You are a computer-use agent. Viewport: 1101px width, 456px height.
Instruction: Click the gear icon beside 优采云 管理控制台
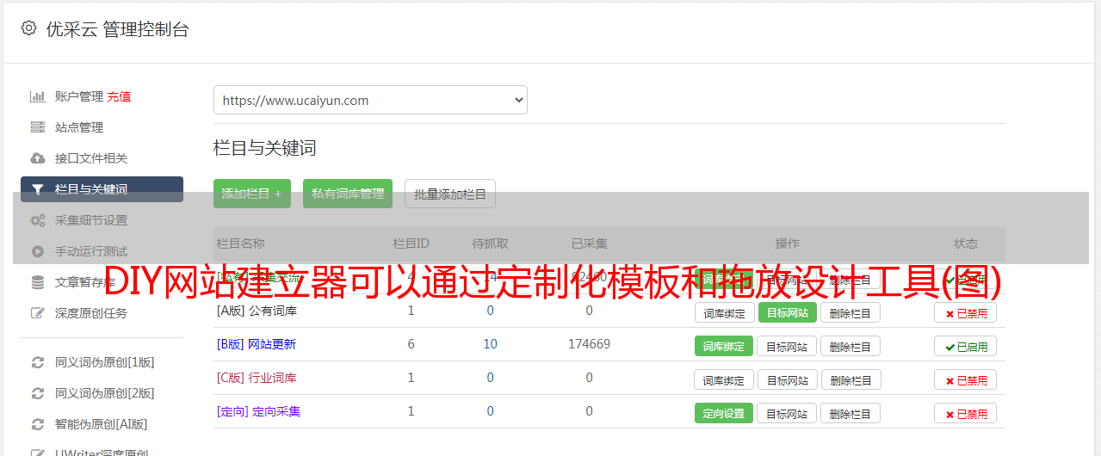(28, 28)
